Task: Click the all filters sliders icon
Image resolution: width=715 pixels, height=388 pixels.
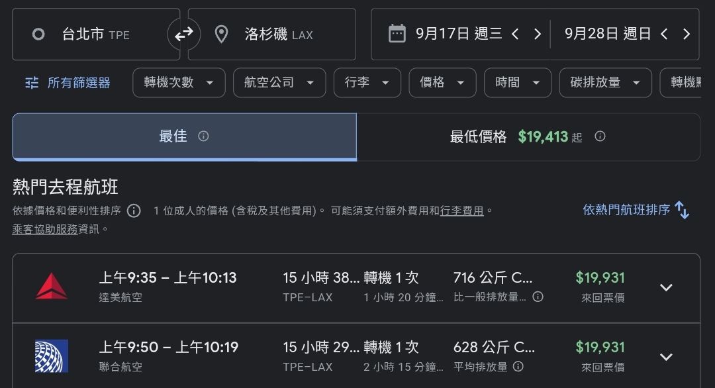Action: point(32,83)
